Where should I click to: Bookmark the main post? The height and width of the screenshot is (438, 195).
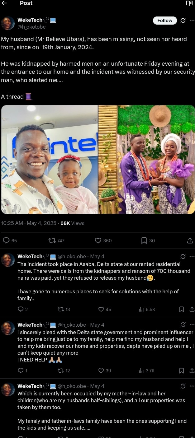click(144, 240)
